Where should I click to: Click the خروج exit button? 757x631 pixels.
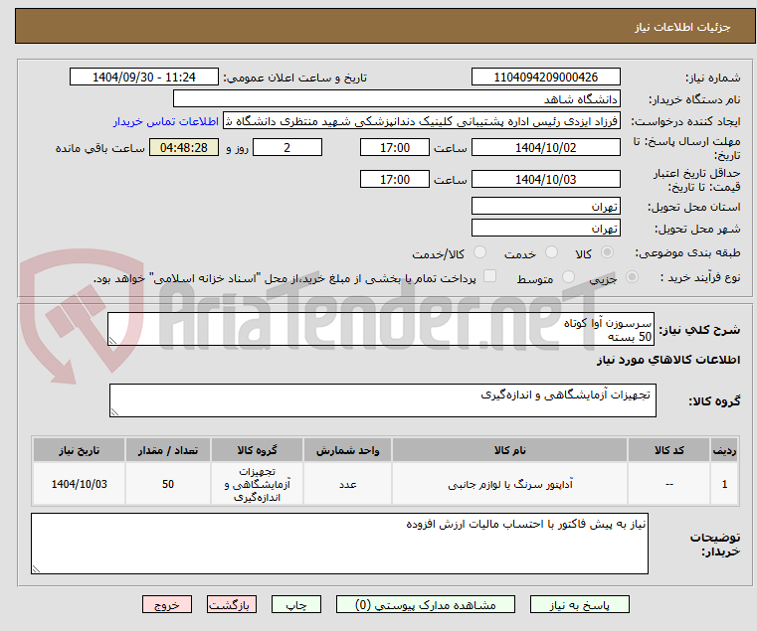[167, 604]
